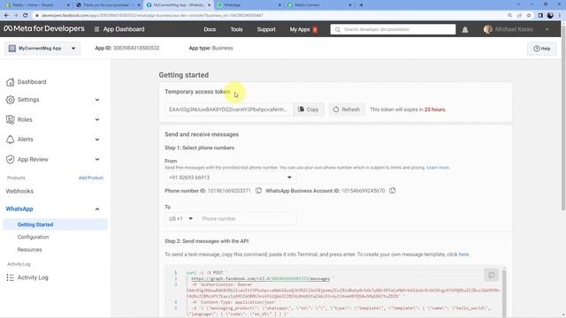566x318 pixels.
Task: Select Resources under WhatsApp
Action: coord(29,249)
